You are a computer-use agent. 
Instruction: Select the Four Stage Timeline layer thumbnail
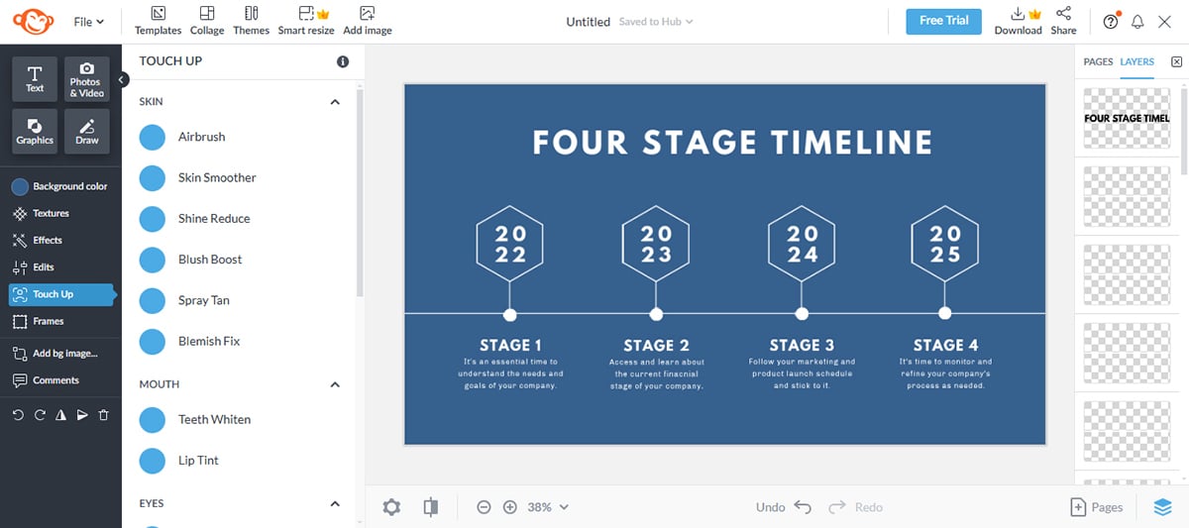tap(1127, 118)
